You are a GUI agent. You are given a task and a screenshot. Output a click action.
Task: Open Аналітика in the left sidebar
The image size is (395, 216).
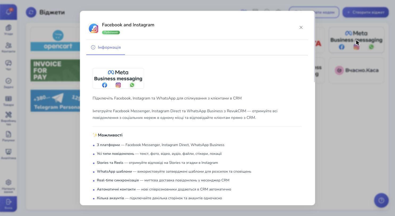point(9,154)
